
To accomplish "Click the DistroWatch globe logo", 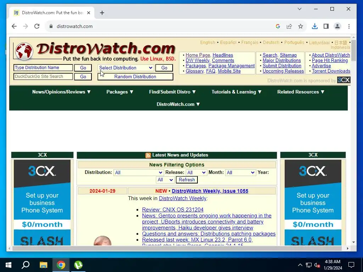I will (x=24, y=51).
